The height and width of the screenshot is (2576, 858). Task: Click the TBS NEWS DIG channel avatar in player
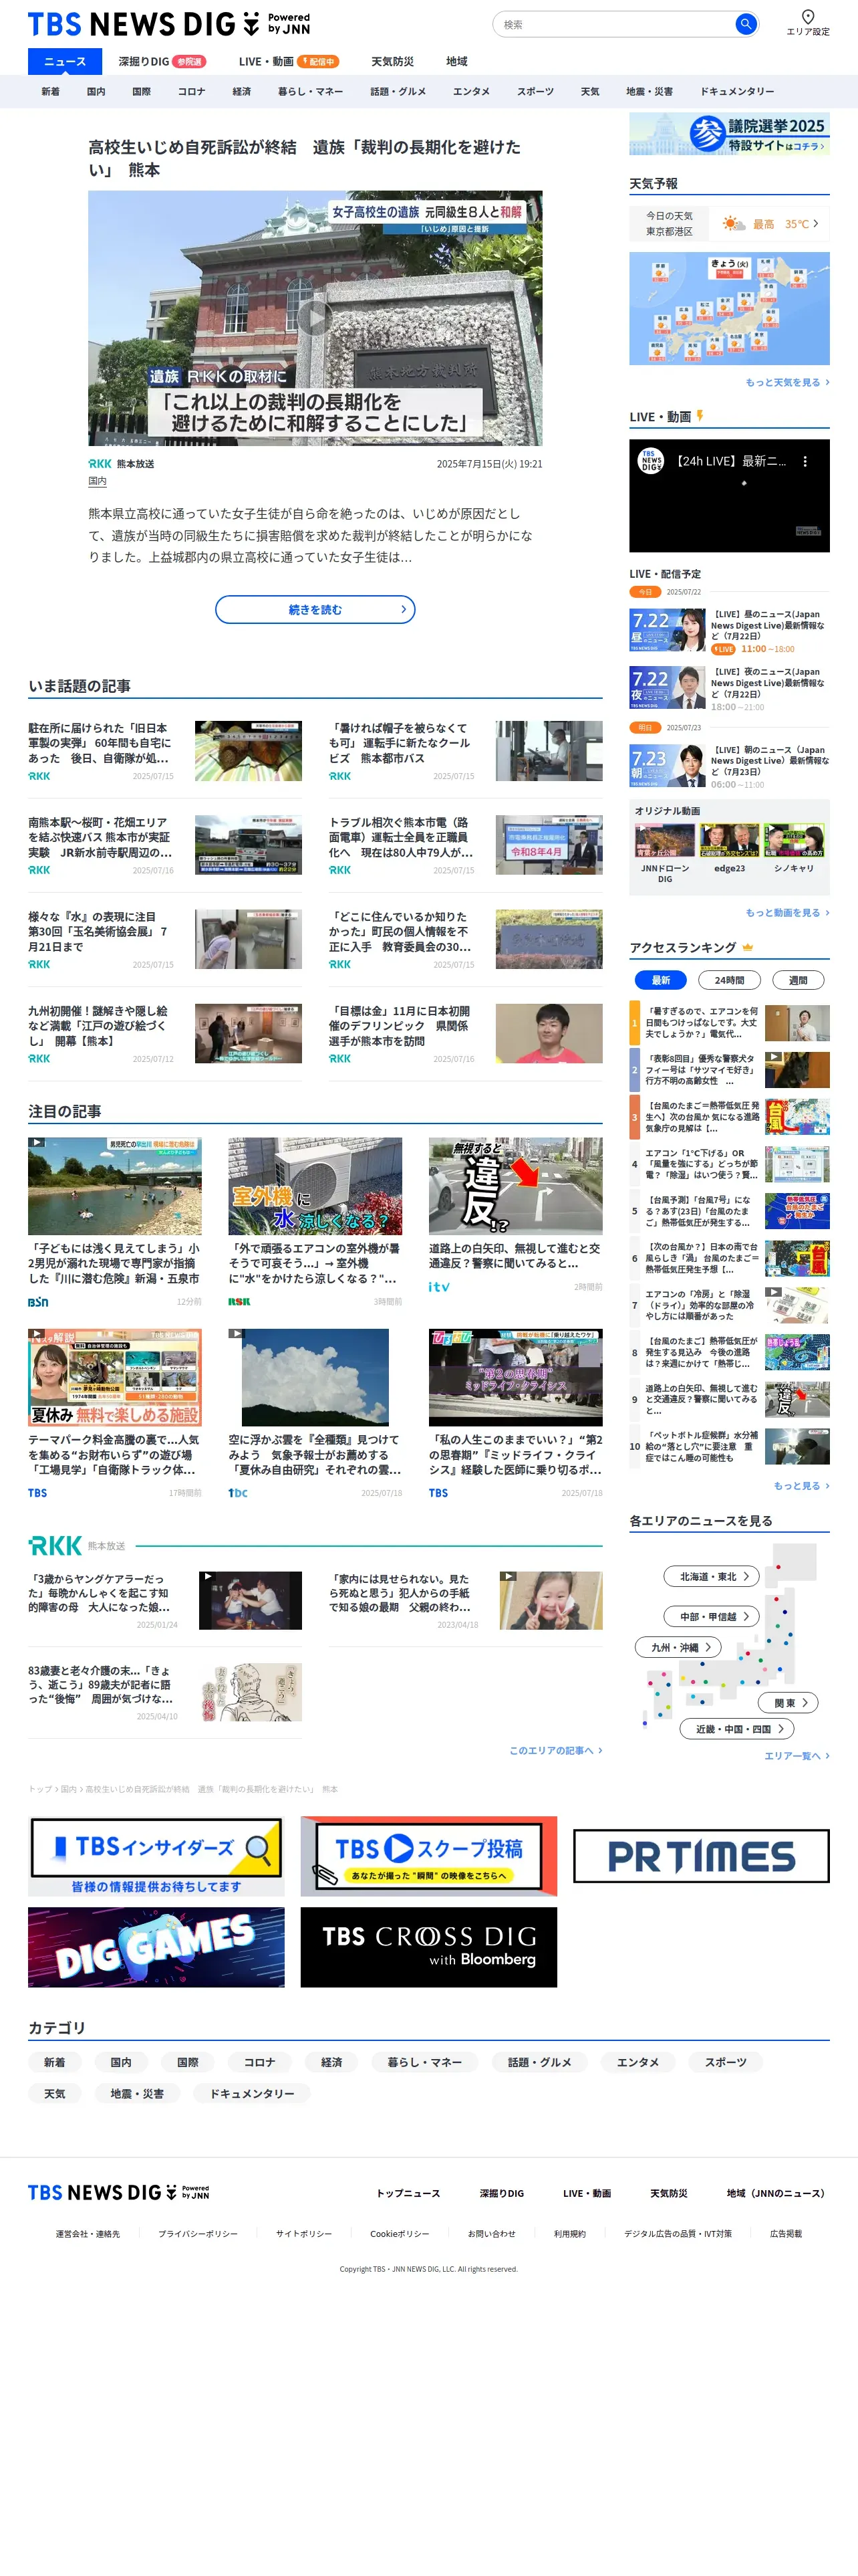pos(652,461)
